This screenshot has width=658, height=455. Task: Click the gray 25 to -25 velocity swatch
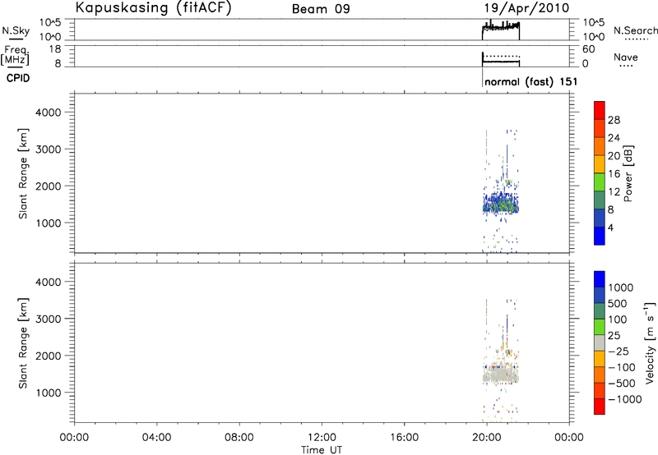point(600,342)
